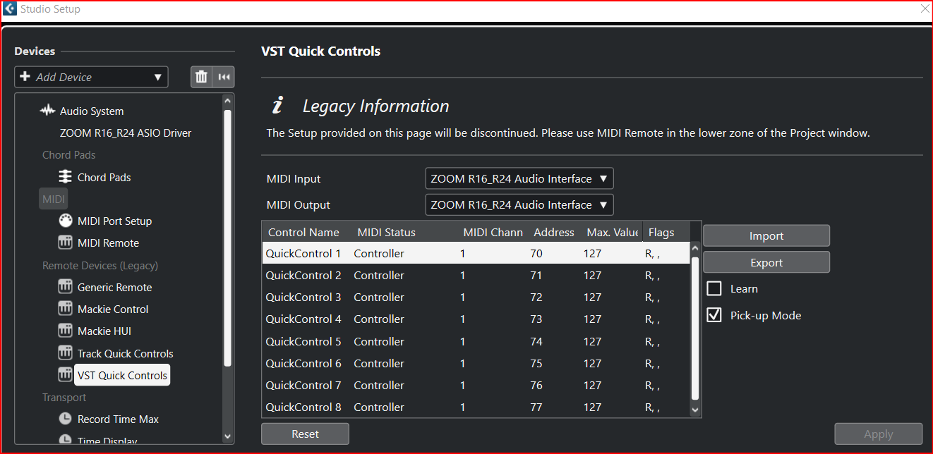The width and height of the screenshot is (933, 454).
Task: Disable Pick-up Mode
Action: click(x=714, y=315)
